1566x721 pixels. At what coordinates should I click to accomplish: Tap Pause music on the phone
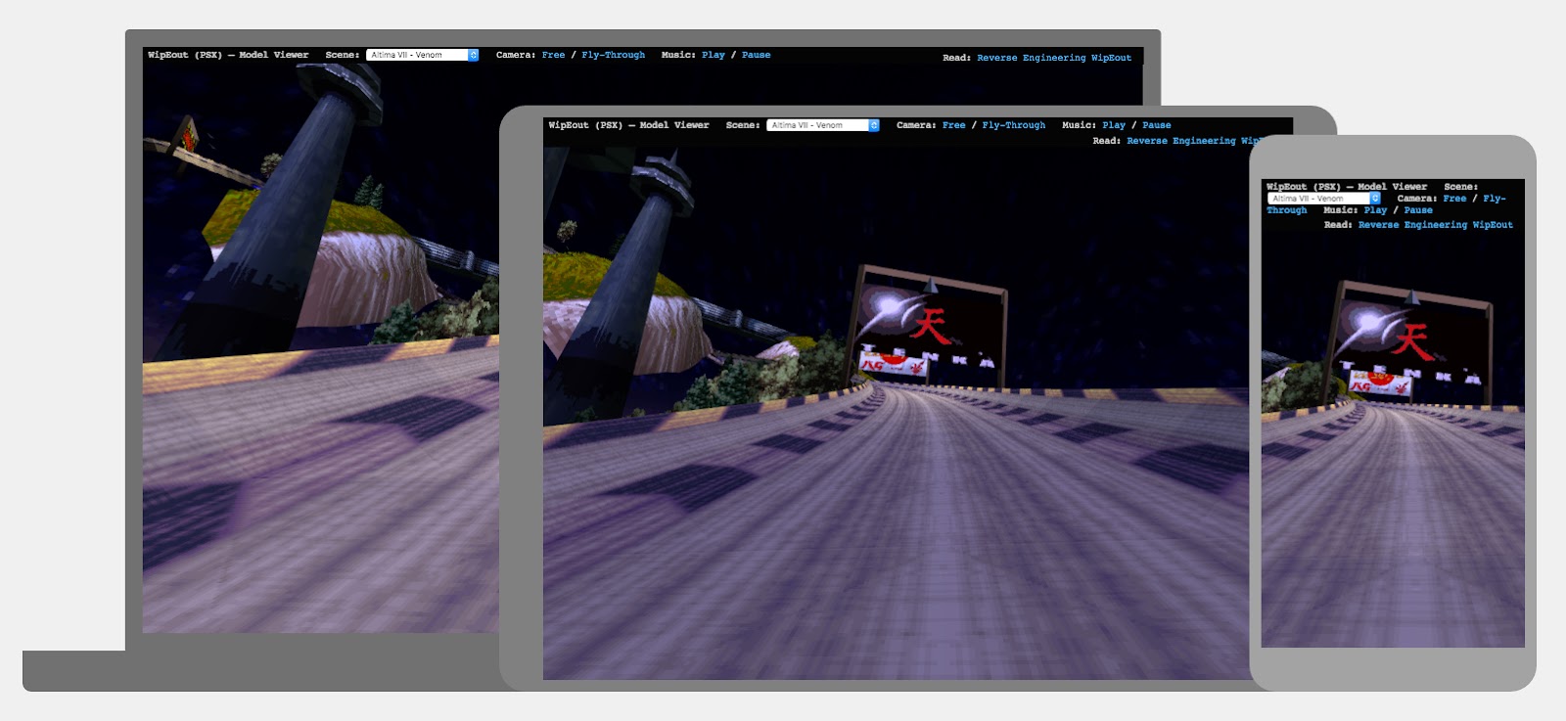click(x=1418, y=210)
